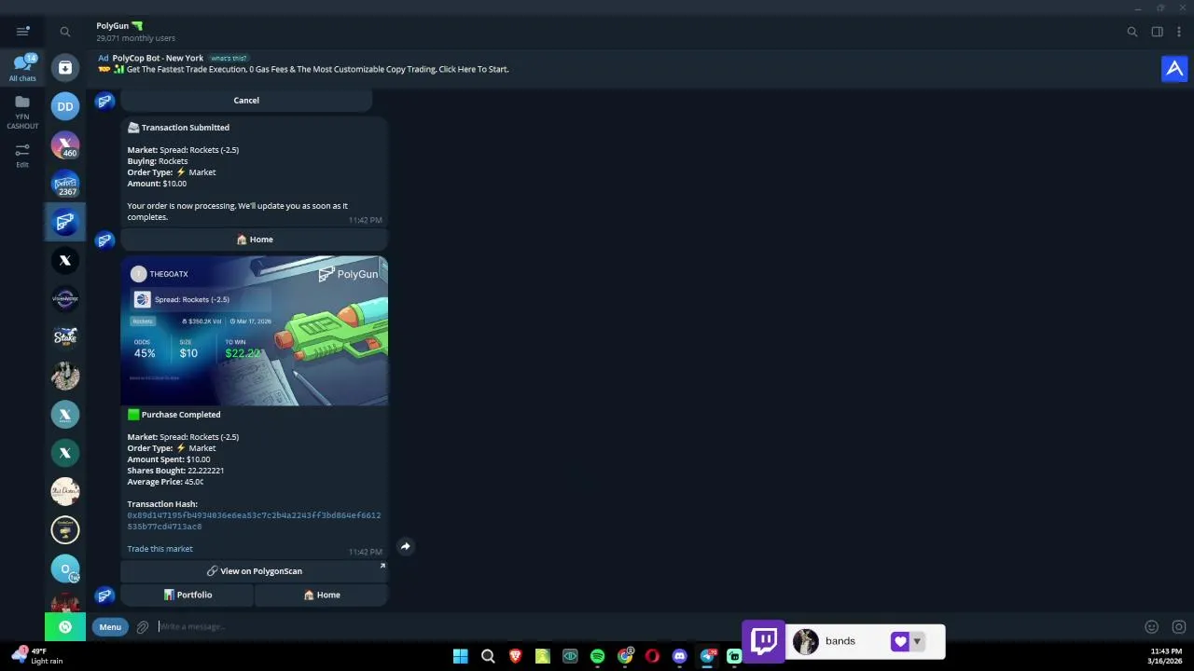Screen dimensions: 1194x671
Task: Open the DD chat avatar
Action: click(65, 106)
